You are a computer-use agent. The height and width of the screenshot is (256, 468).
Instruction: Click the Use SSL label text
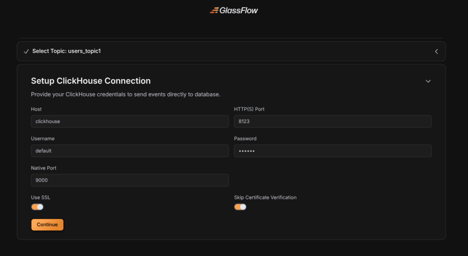tap(41, 197)
